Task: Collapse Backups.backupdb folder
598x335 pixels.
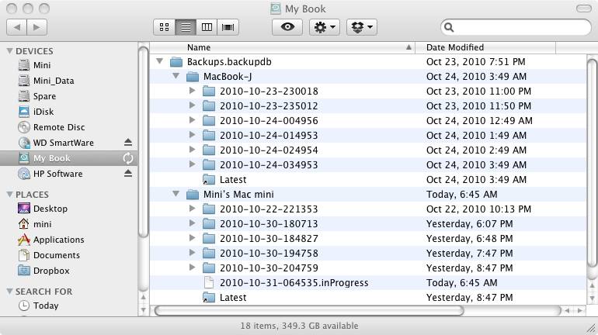Action: click(x=160, y=61)
